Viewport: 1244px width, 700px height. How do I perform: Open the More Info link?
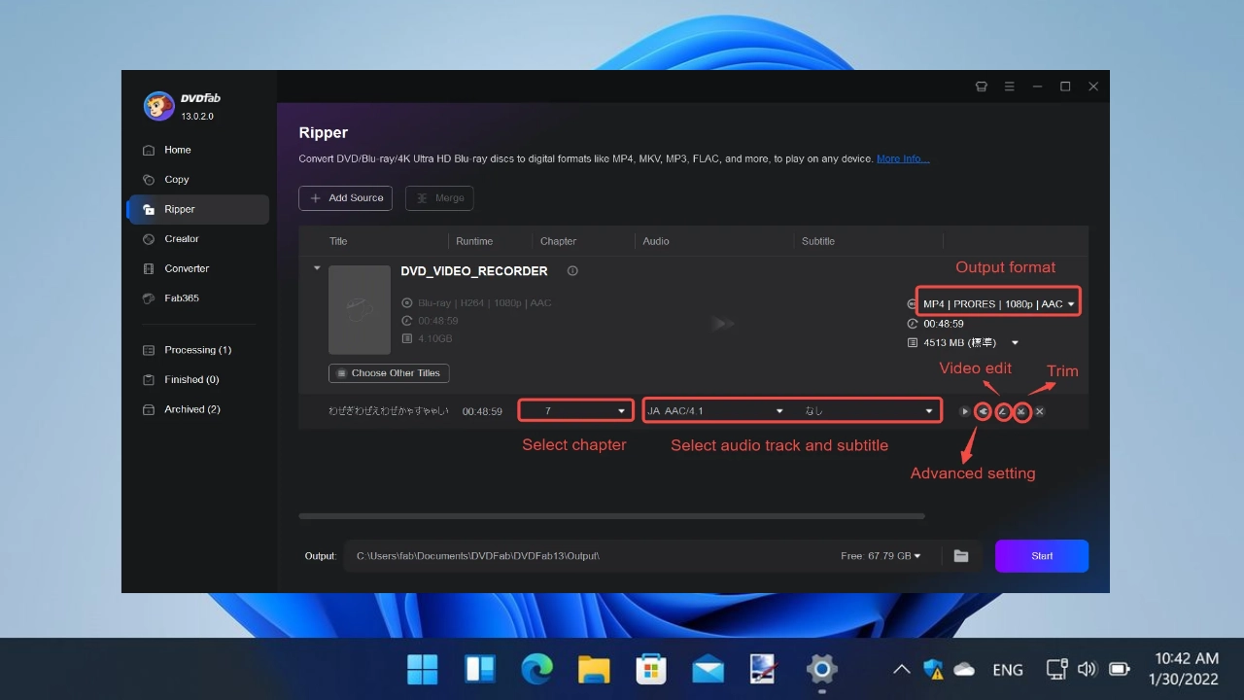click(903, 158)
